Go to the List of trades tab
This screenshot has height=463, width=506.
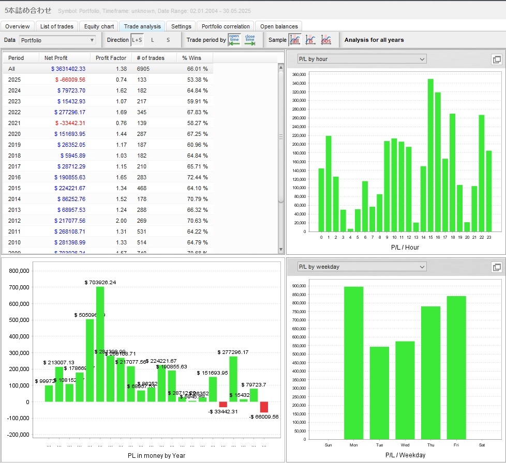57,26
